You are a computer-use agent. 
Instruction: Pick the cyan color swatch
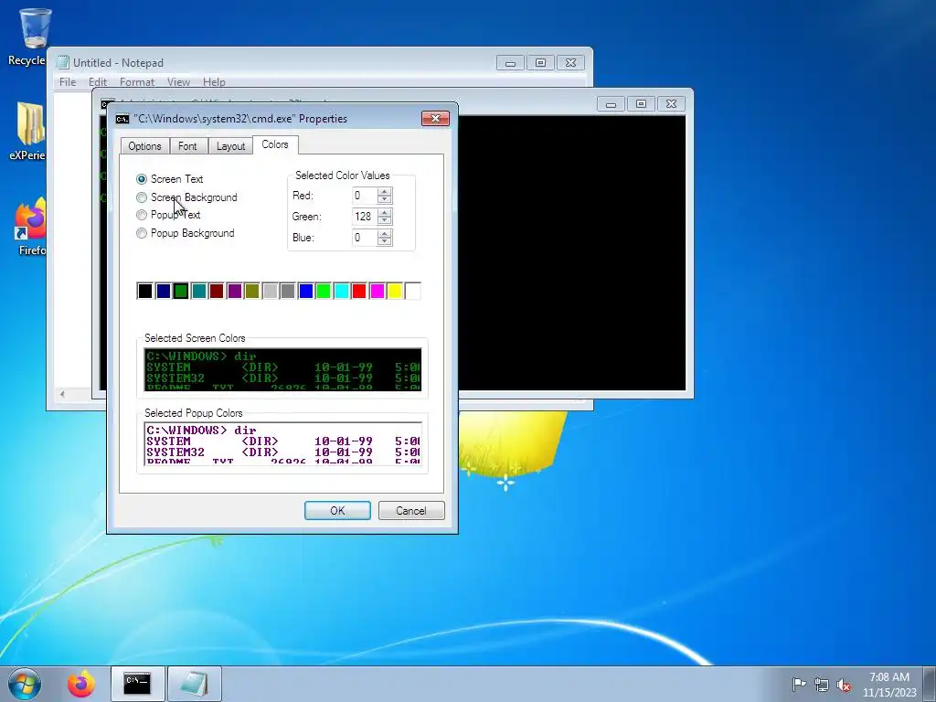[x=342, y=291]
